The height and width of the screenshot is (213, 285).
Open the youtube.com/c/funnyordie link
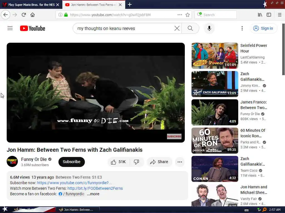tap(74, 183)
